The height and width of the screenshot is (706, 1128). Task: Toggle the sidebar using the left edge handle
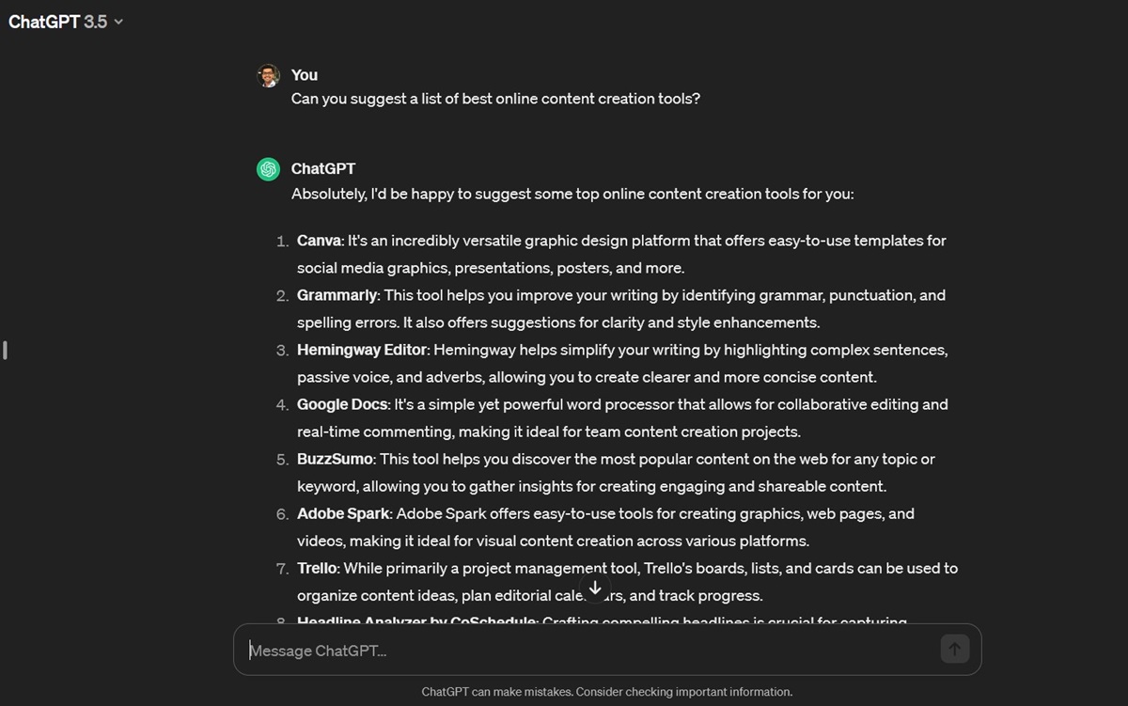pos(6,351)
